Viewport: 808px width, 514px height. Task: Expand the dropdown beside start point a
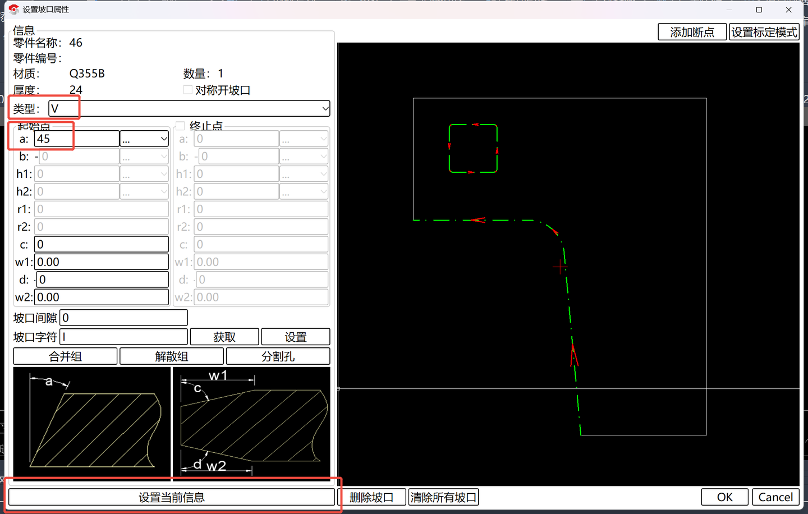coord(163,139)
